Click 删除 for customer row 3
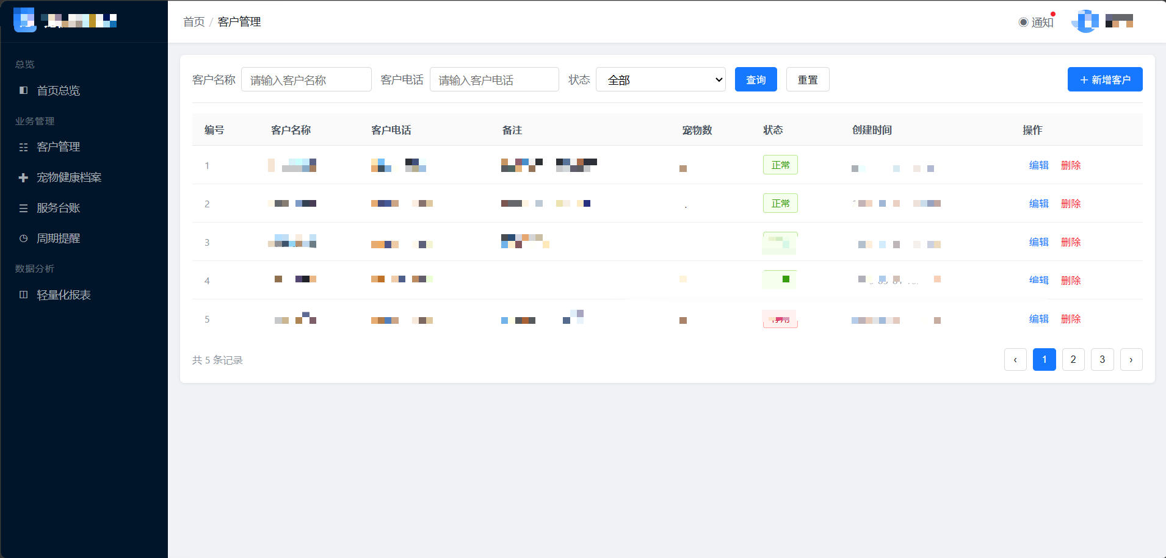Image resolution: width=1166 pixels, height=558 pixels. [x=1071, y=242]
